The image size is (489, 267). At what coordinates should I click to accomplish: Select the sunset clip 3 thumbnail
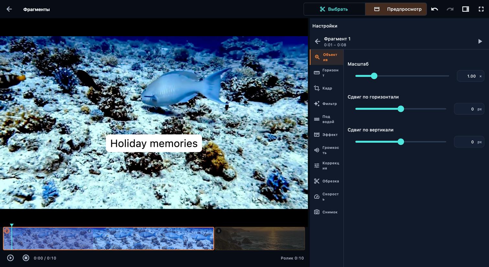click(260, 239)
